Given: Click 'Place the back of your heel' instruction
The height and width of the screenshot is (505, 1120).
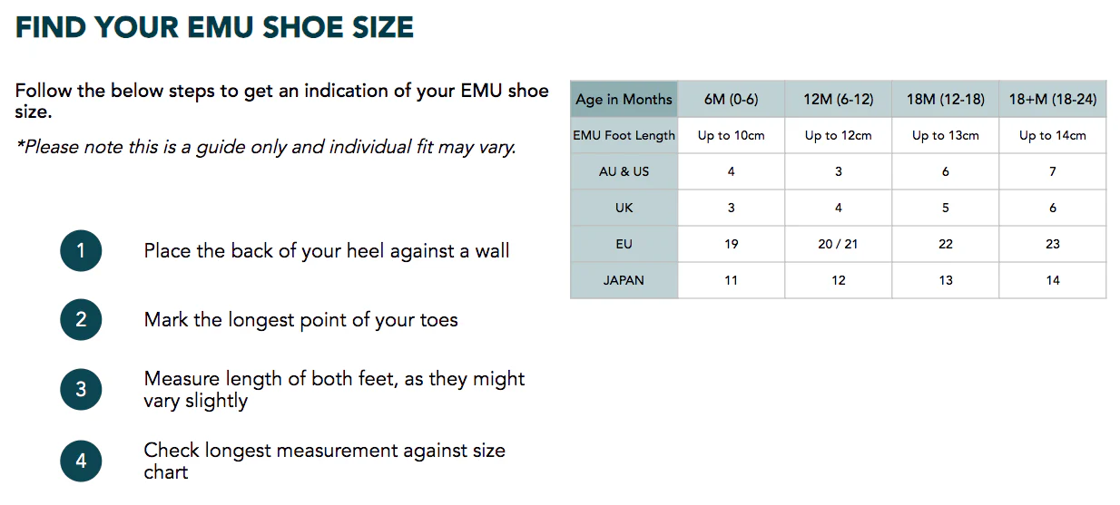Looking at the screenshot, I should click(x=326, y=250).
